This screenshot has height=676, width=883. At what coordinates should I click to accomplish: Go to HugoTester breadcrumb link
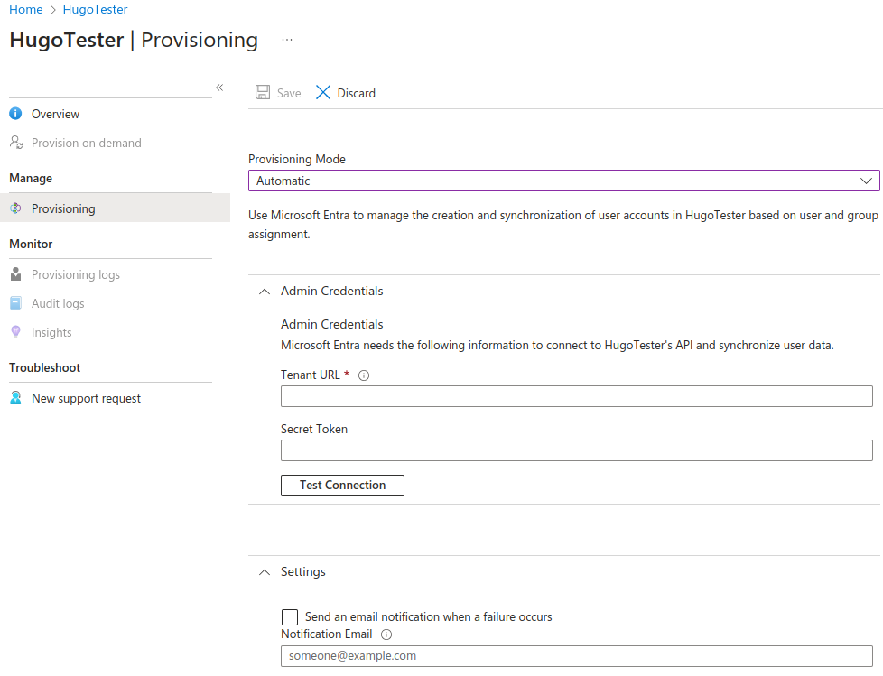point(95,9)
